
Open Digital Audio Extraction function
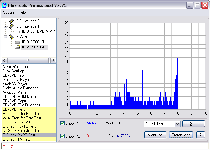pos(21,88)
